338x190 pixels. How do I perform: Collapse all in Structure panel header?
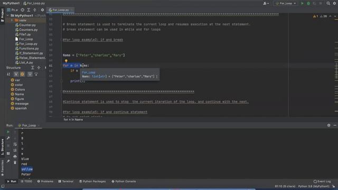tap(39, 68)
